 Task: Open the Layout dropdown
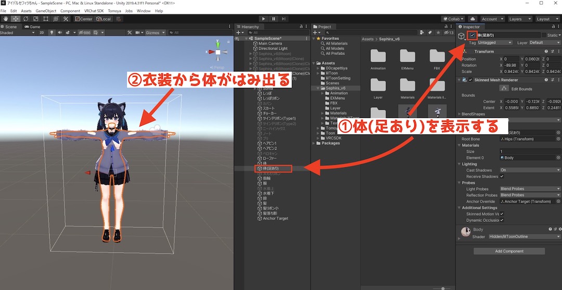[x=547, y=19]
